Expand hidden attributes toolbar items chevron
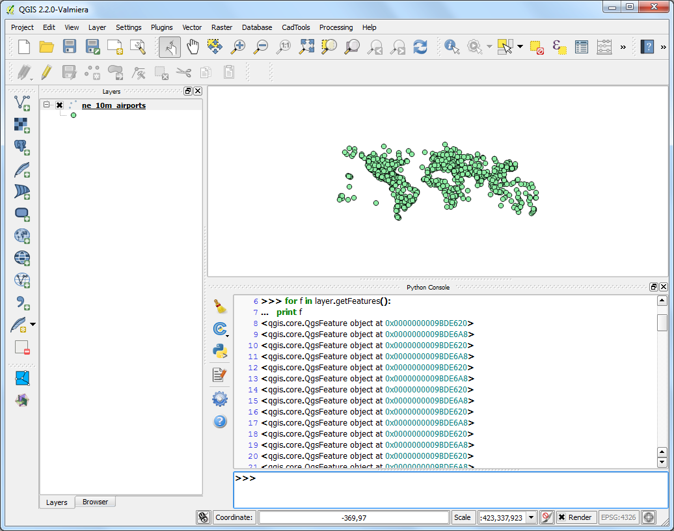The height and width of the screenshot is (531, 674). tap(623, 47)
